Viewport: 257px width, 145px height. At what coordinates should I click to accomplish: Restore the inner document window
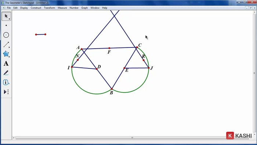point(251,8)
